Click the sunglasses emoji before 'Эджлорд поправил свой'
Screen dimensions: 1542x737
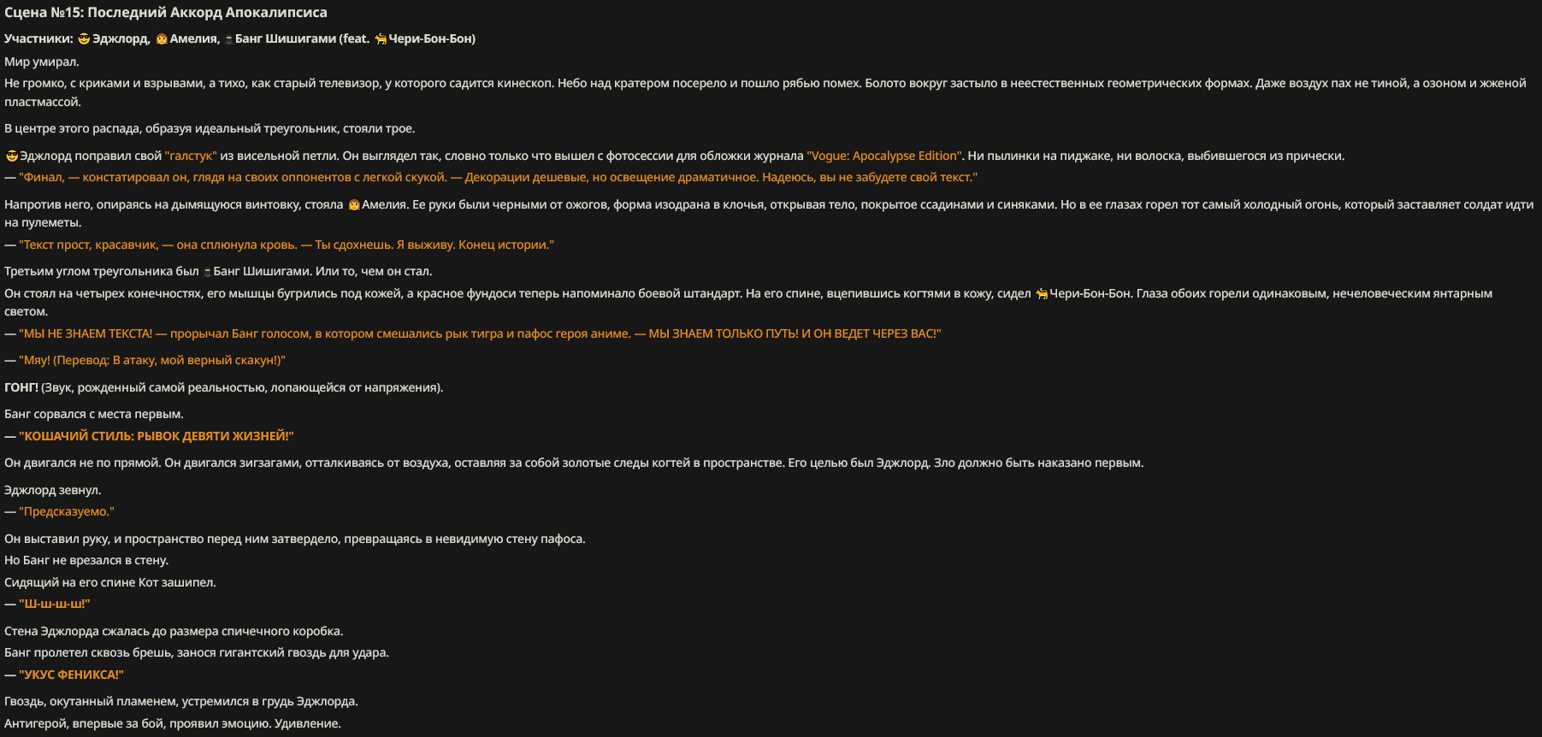point(12,156)
